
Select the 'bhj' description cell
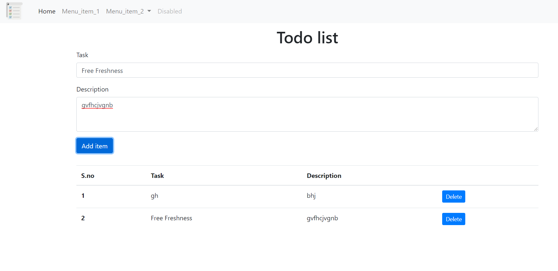click(311, 196)
